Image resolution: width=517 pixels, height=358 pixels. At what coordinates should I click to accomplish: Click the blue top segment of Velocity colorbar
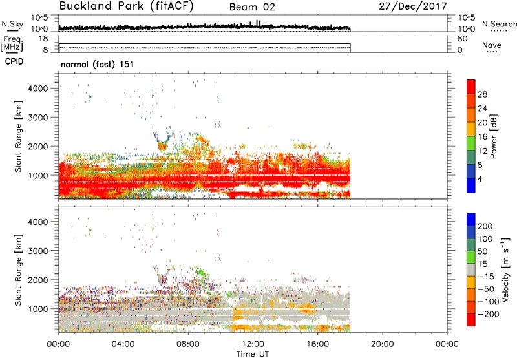(x=471, y=220)
